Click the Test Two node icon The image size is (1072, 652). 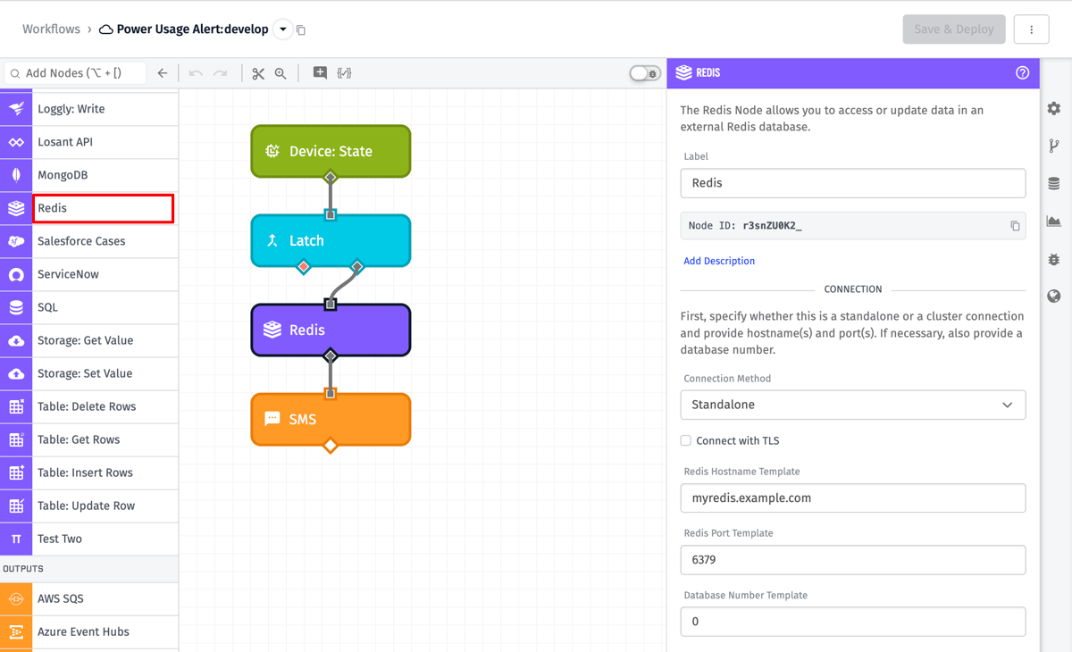click(16, 539)
